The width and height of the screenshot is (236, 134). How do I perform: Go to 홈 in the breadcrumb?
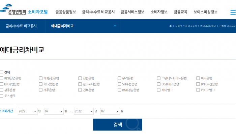[171, 26]
